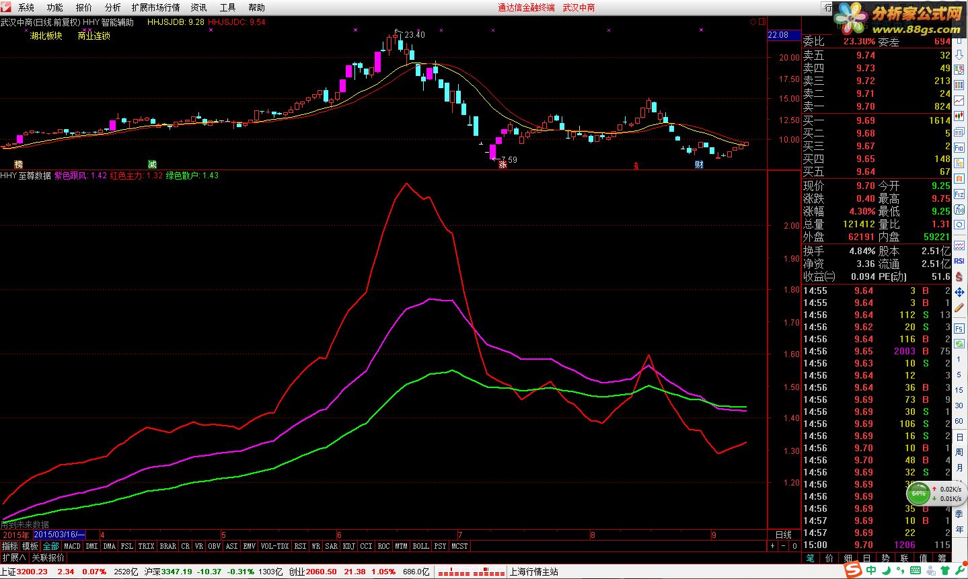968x579 pixels.
Task: Switch to the SAR indicator
Action: (331, 546)
